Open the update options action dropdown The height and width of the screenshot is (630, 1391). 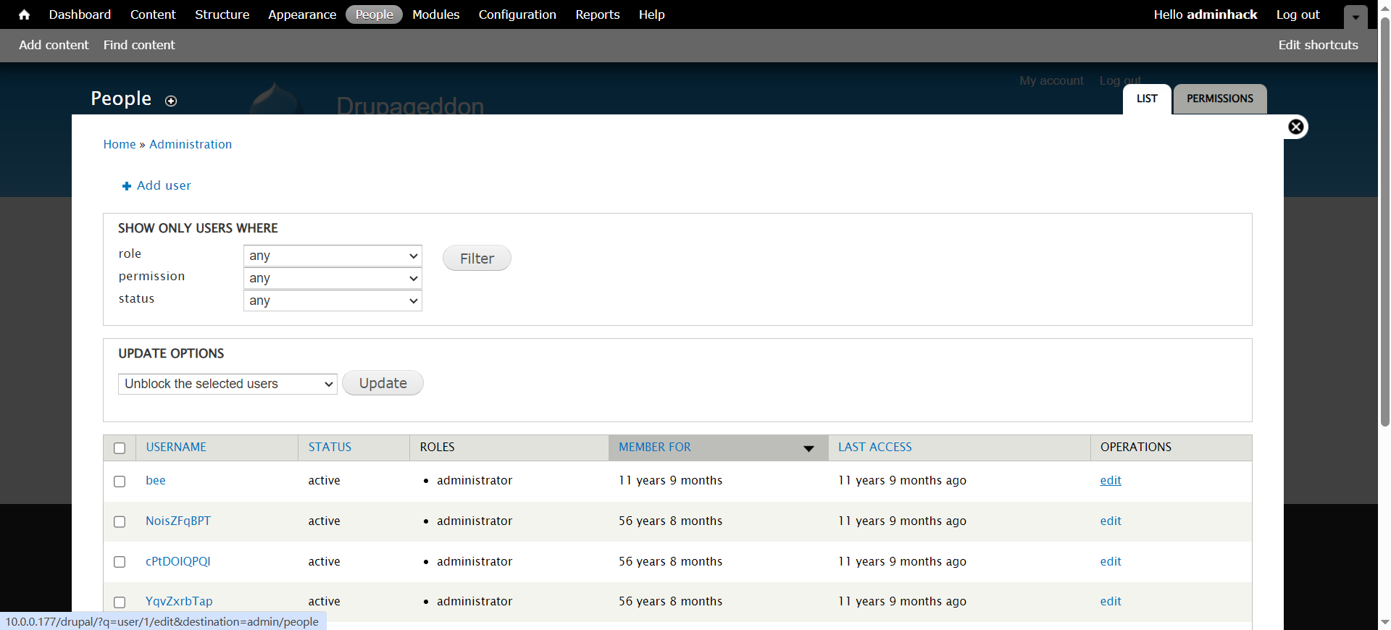[227, 384]
